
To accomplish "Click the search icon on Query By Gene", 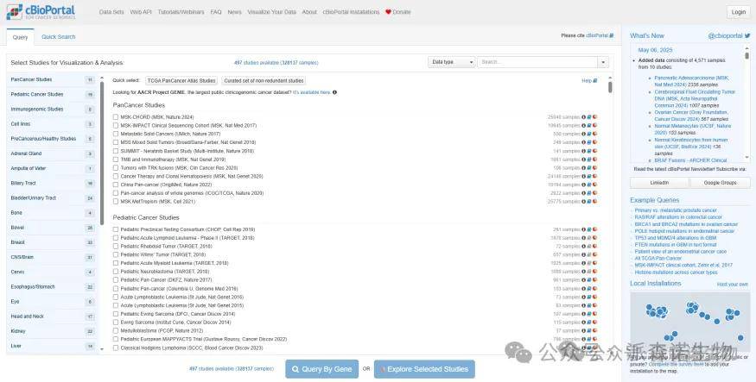I will [295, 369].
